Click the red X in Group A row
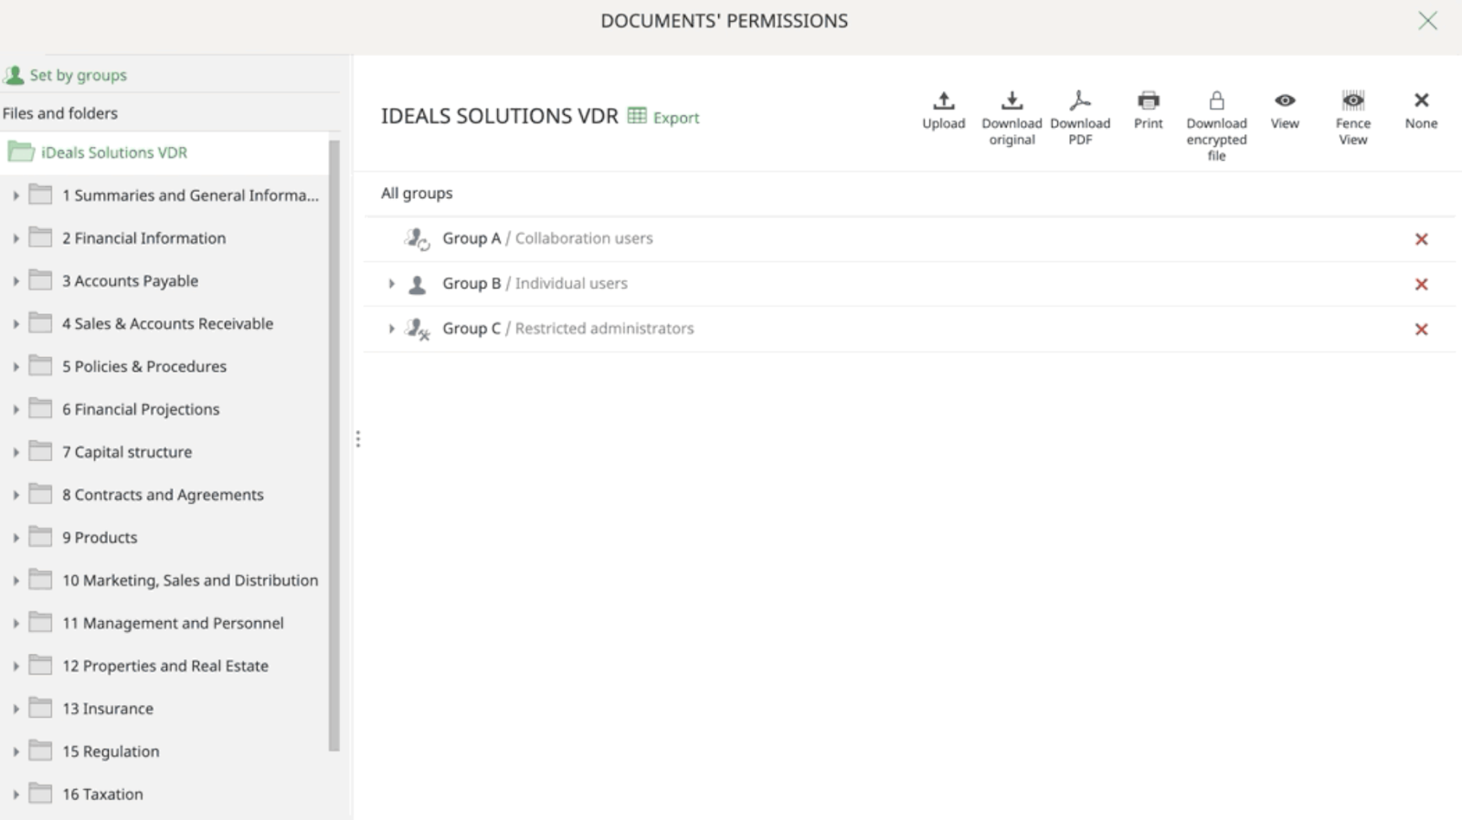The width and height of the screenshot is (1462, 820). (x=1421, y=239)
